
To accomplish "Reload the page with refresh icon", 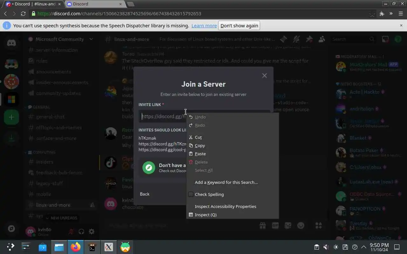I will point(23,14).
